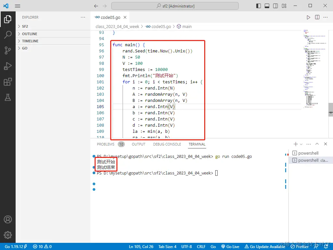Click Go Update Available notice

click(x=265, y=247)
